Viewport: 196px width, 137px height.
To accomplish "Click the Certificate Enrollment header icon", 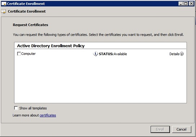I will click(4, 12).
